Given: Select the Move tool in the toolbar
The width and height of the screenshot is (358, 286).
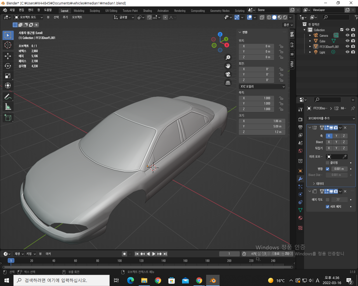Looking at the screenshot, I should (8, 56).
